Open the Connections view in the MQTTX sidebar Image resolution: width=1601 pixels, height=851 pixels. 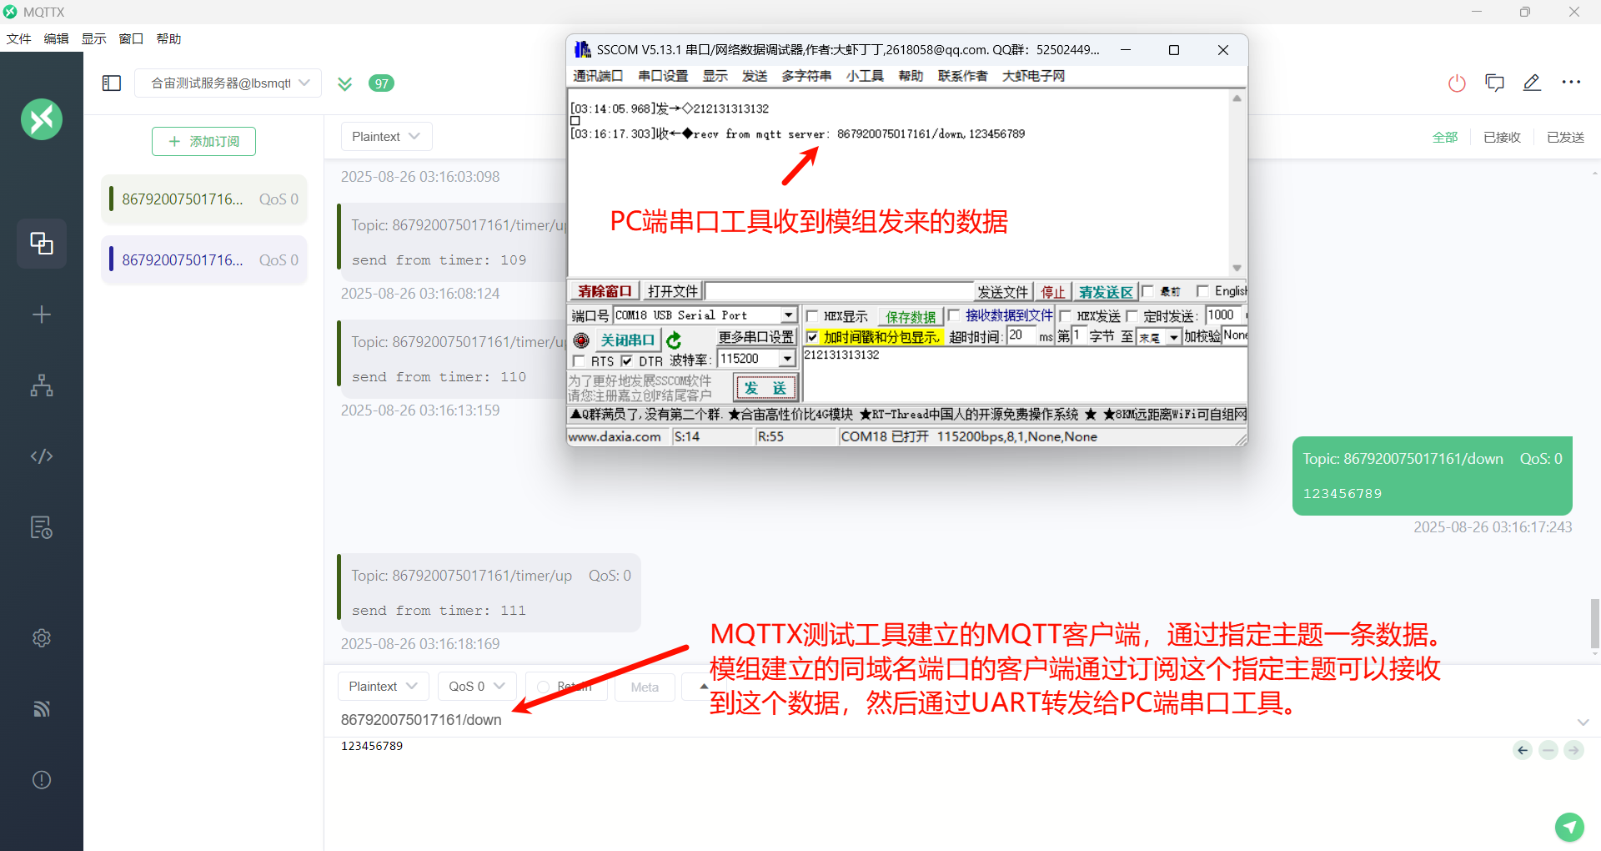(42, 244)
